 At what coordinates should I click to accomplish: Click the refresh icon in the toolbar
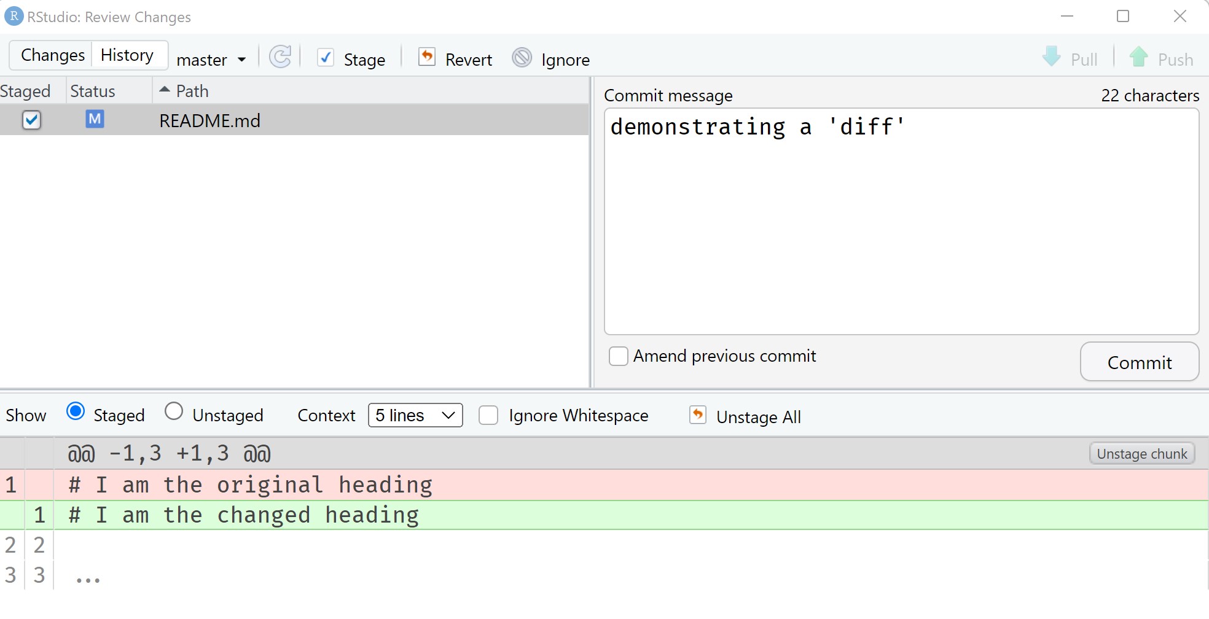280,57
